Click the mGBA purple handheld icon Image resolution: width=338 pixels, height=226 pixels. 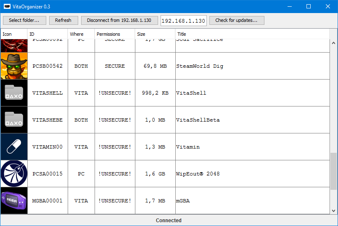[x=14, y=200]
